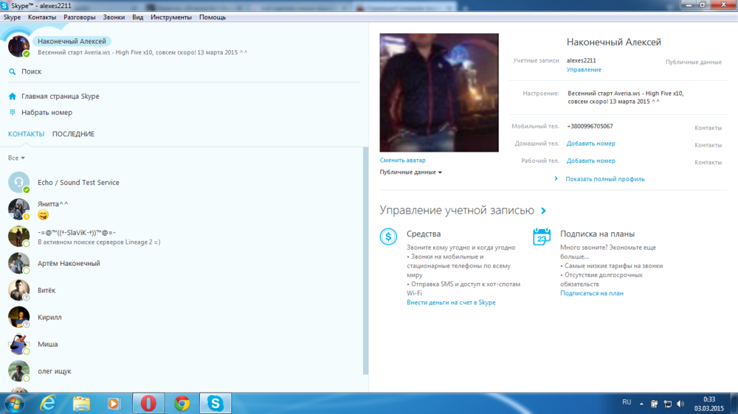Viewport: 738px width, 414px height.
Task: Click Набрать номер
Action: (46, 112)
